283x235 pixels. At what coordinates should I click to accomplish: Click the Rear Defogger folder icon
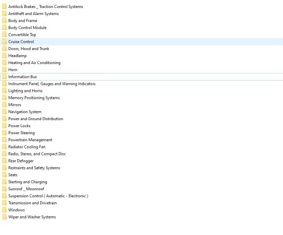tap(5, 161)
